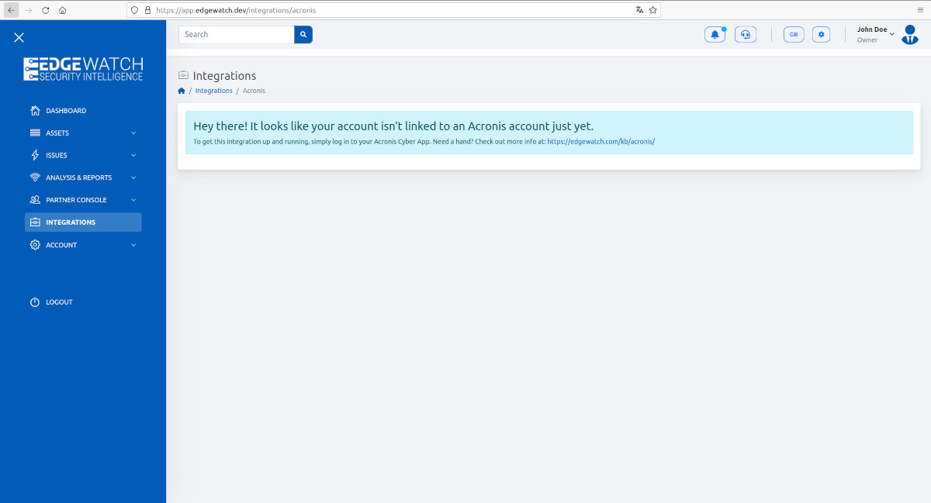Open the Partner Console sidebar icon
Viewport: 931px width, 503px height.
pyautogui.click(x=35, y=199)
